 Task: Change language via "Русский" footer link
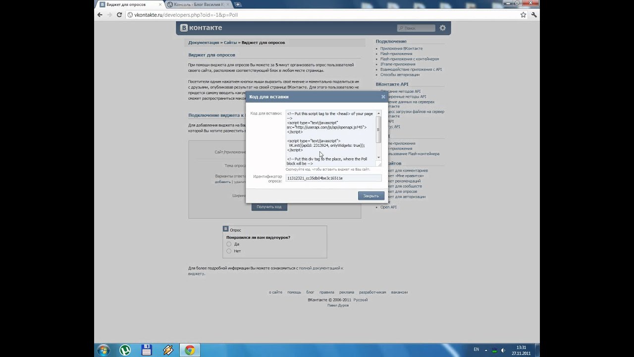pyautogui.click(x=360, y=299)
